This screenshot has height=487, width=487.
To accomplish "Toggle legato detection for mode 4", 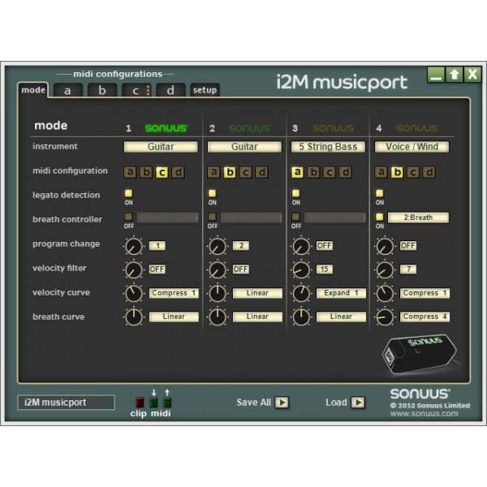I will click(380, 193).
